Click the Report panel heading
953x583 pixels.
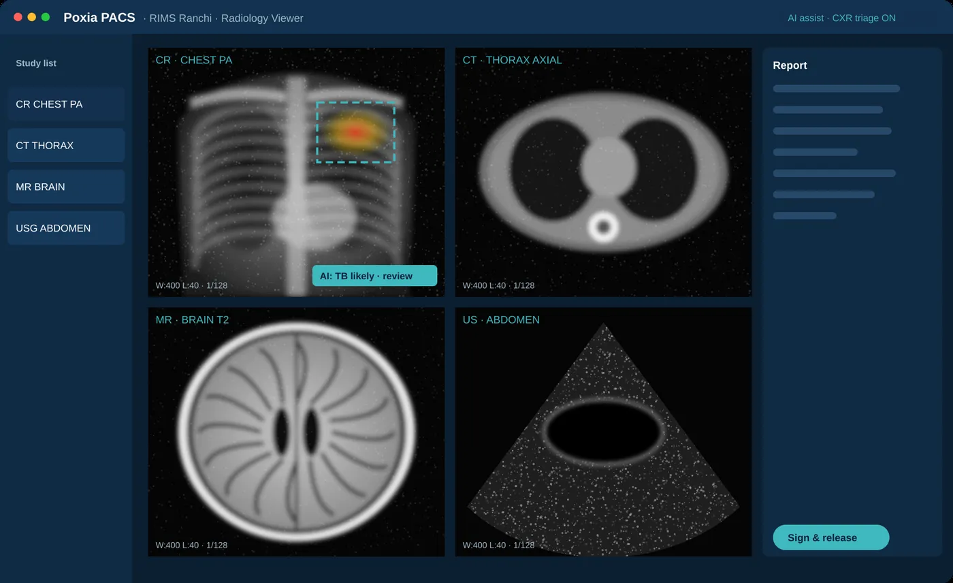790,65
